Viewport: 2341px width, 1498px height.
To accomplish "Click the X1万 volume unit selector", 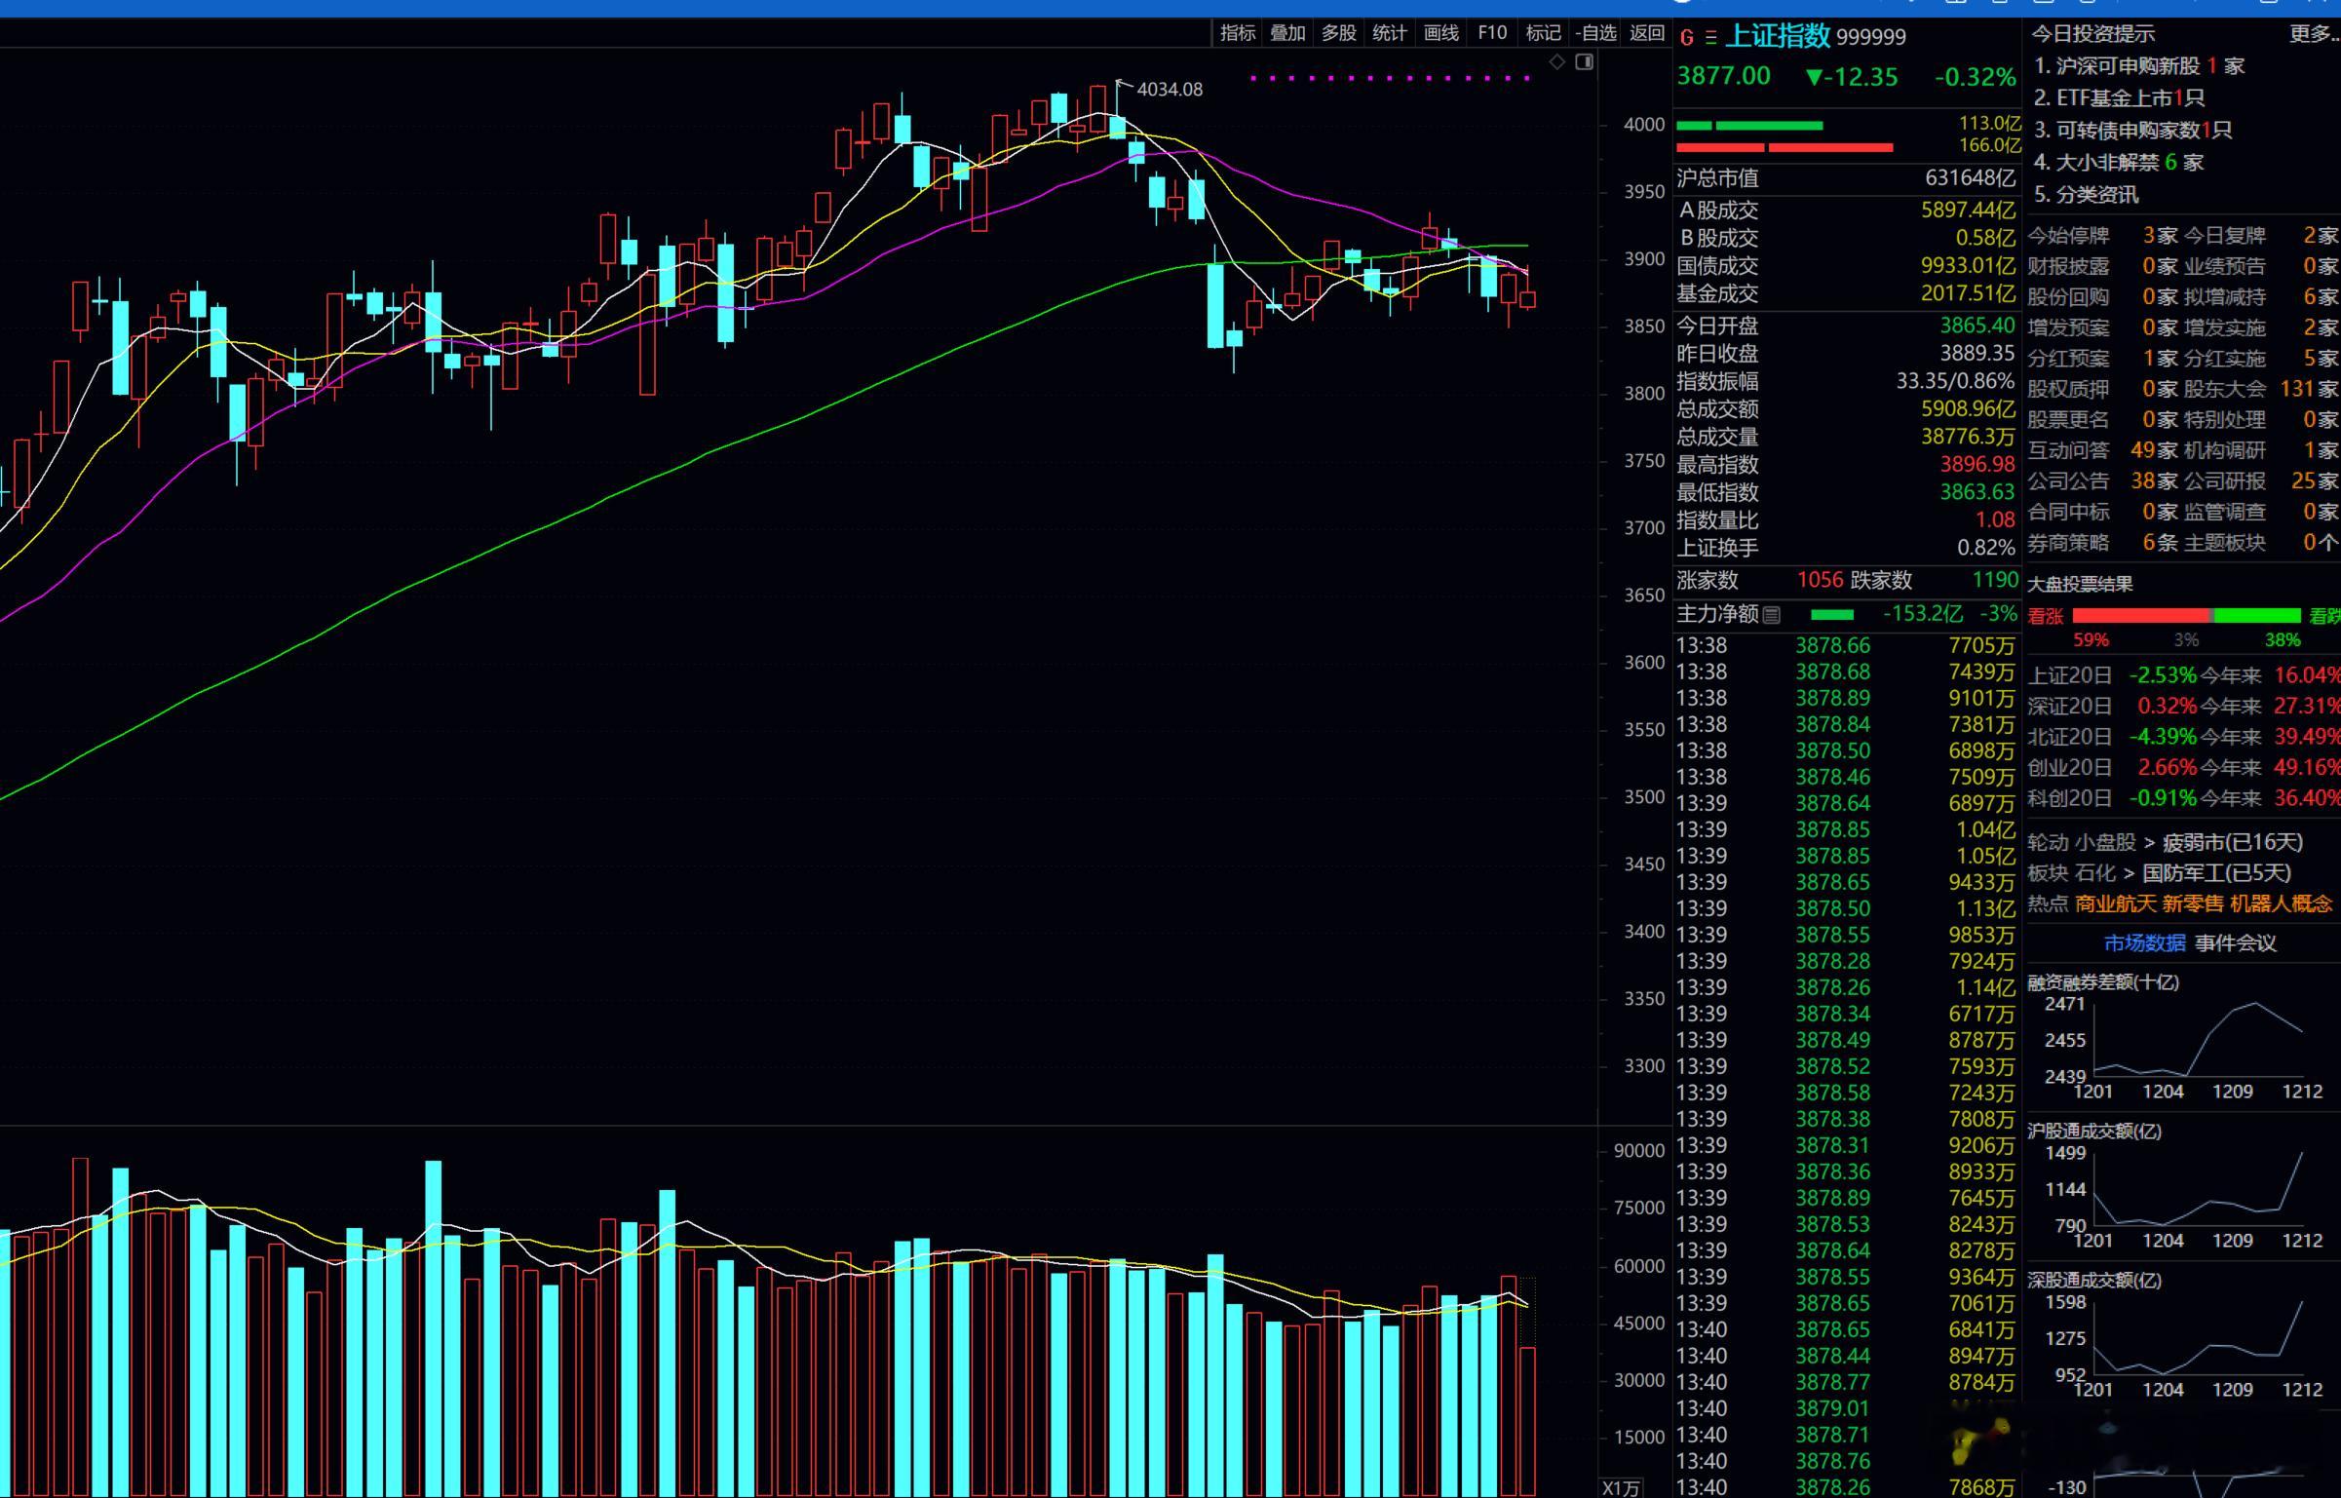I will [1623, 1488].
